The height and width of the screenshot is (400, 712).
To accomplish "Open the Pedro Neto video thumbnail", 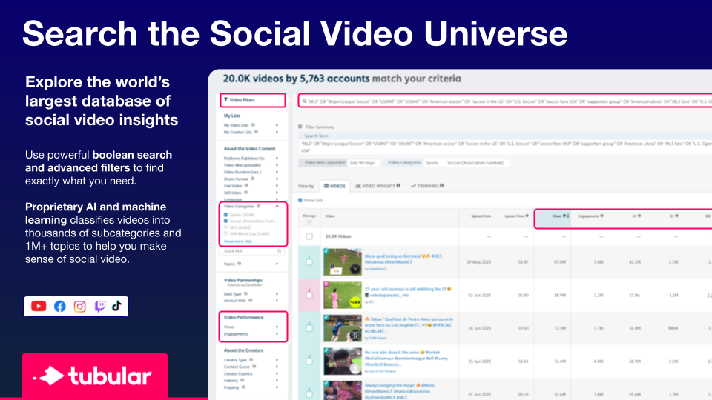I will coord(343,328).
